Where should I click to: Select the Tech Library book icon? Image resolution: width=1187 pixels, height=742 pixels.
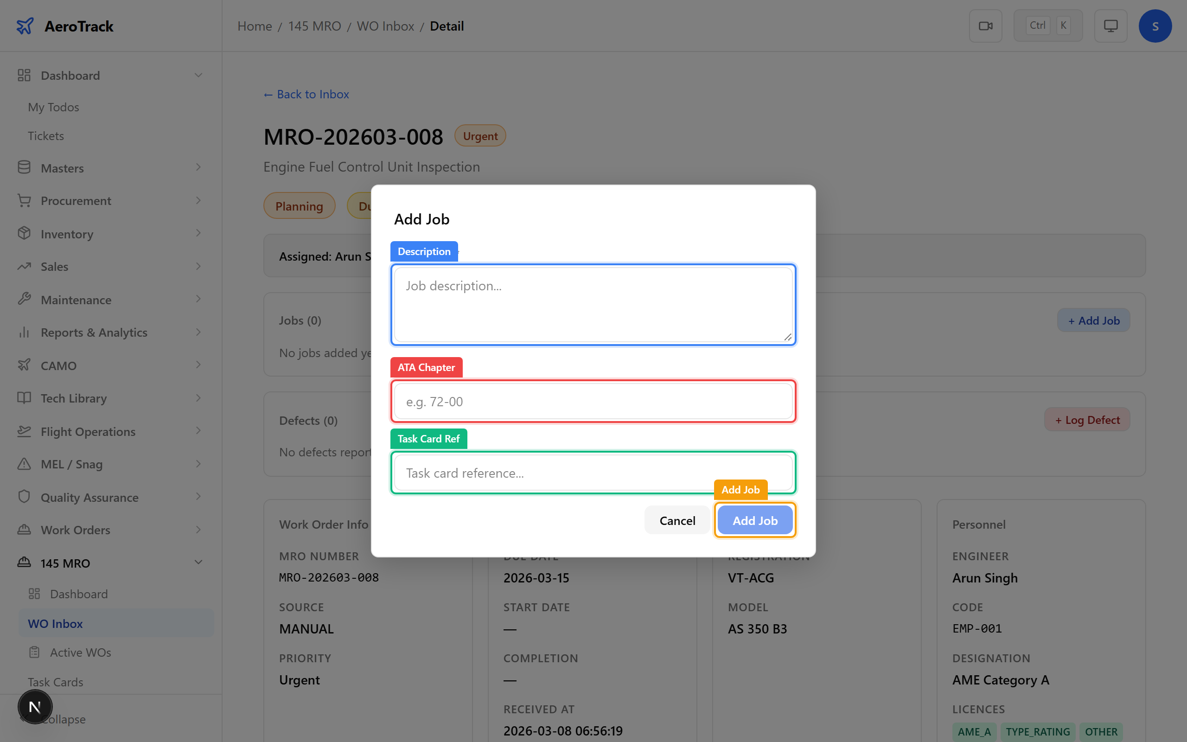coord(24,398)
